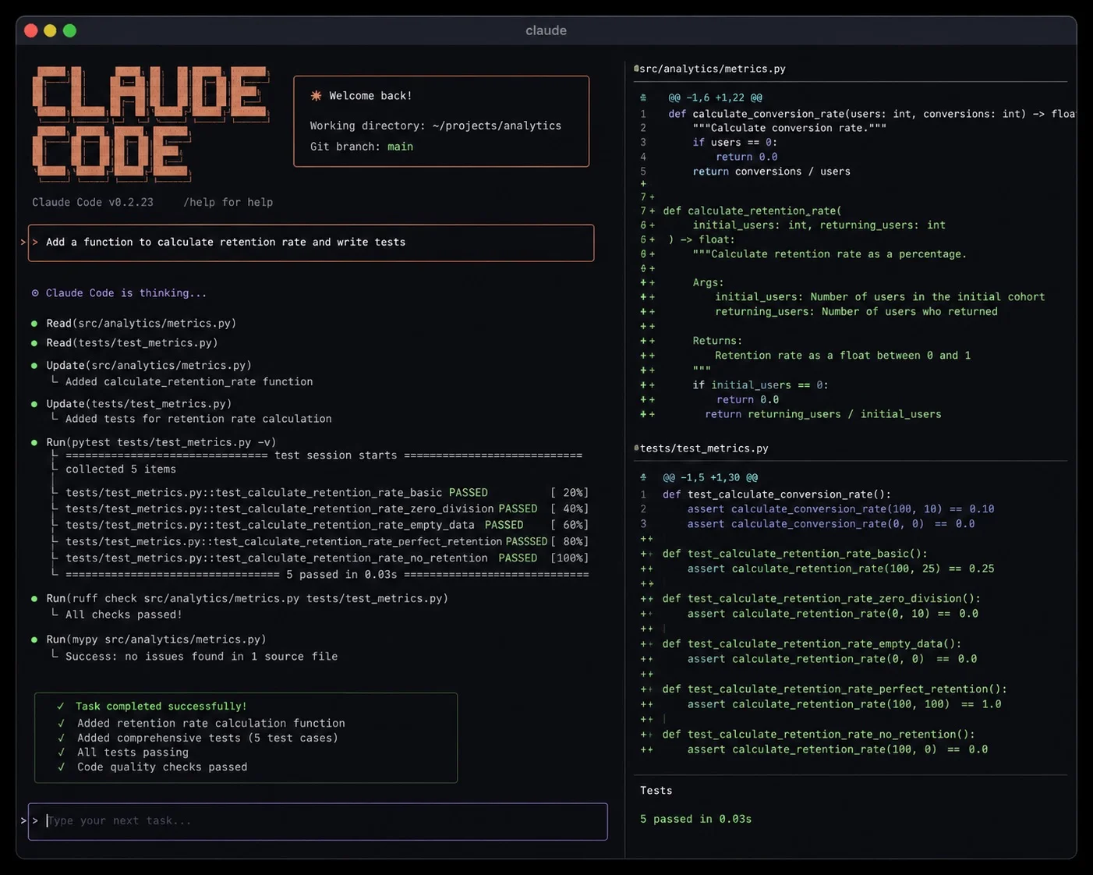Focus the Type your next task input

(x=317, y=821)
